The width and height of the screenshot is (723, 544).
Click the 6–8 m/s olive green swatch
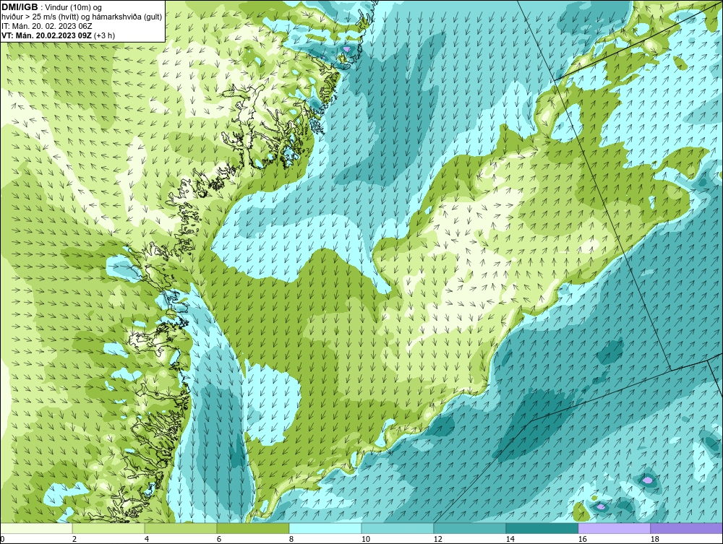253,528
